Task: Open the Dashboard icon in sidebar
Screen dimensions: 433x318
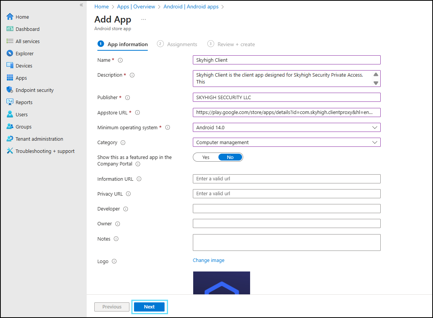Action: 10,29
